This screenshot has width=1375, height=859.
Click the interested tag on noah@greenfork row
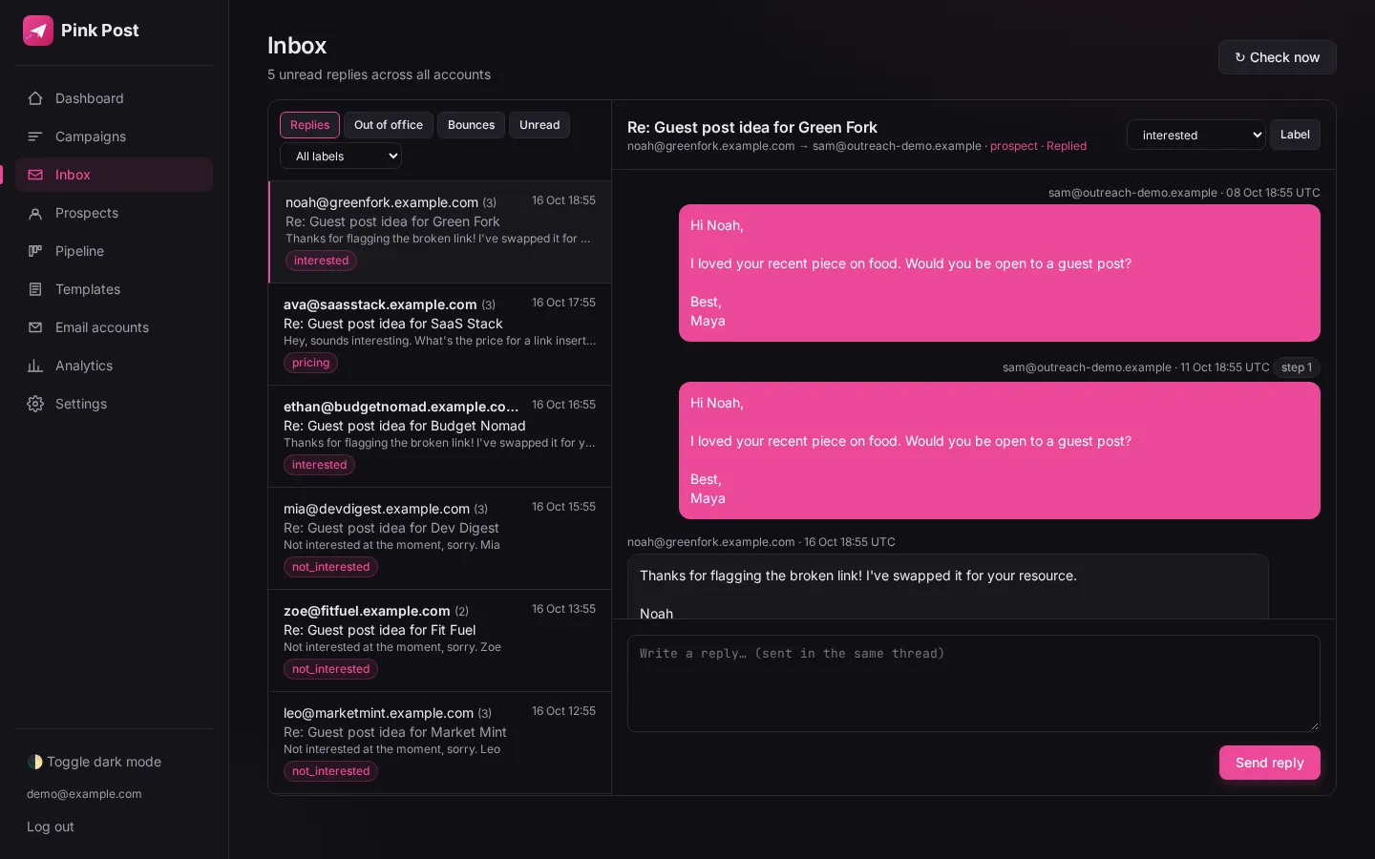click(321, 261)
